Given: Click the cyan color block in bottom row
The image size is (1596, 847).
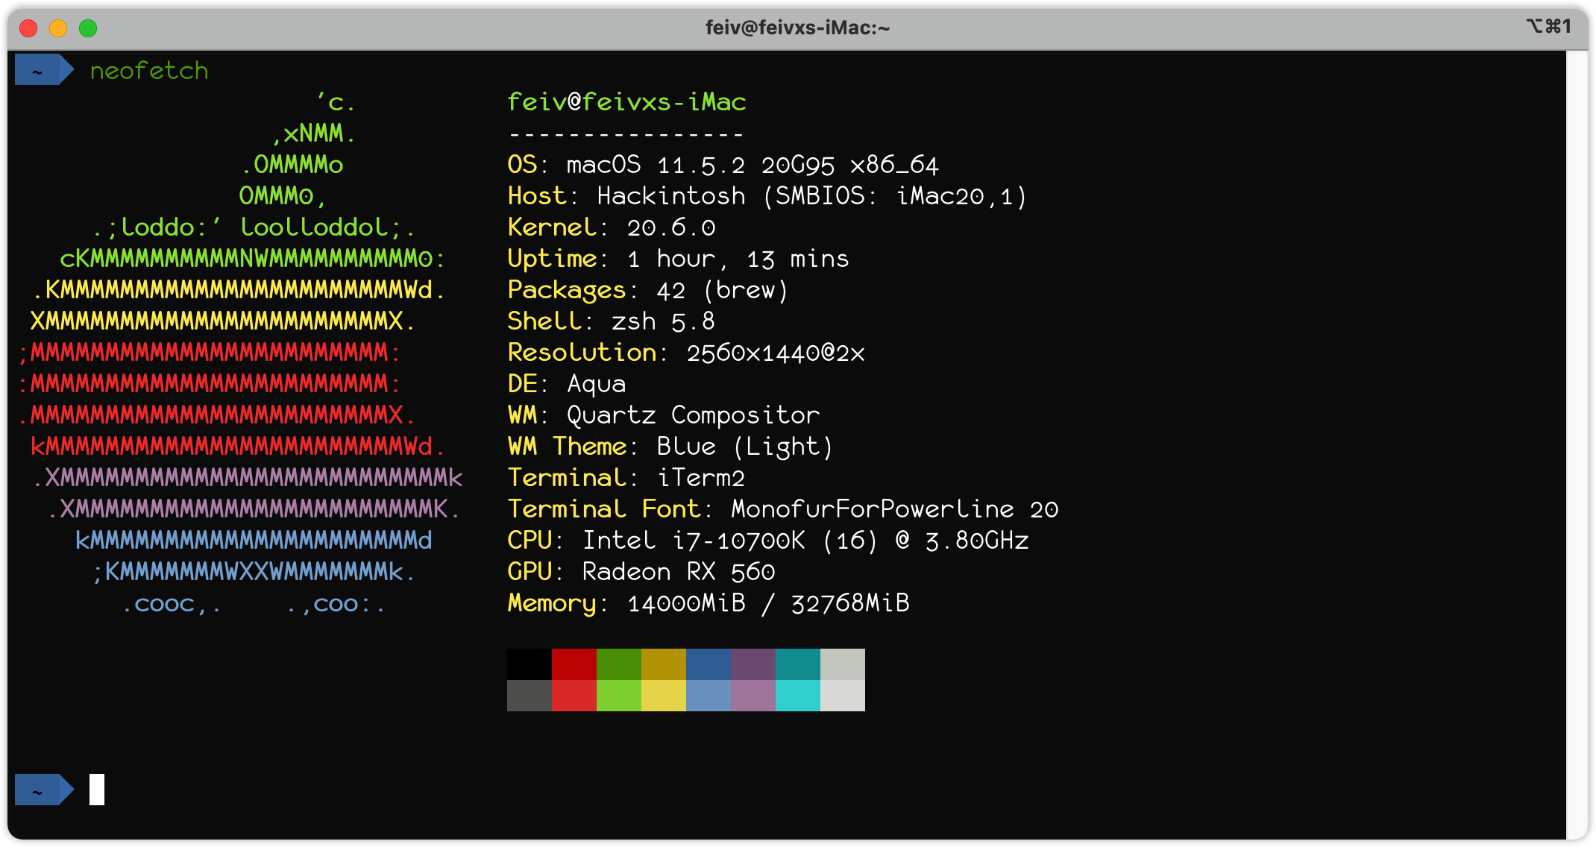Looking at the screenshot, I should 797,695.
